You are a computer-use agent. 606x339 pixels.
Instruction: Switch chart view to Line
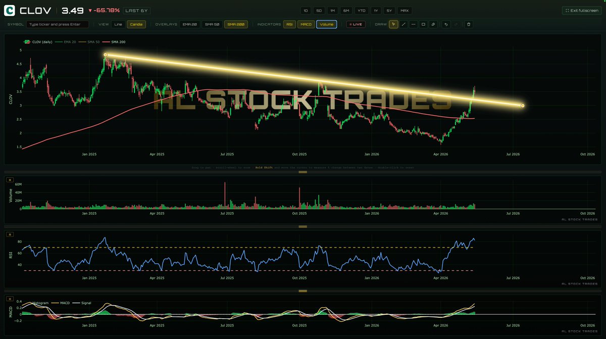[118, 24]
